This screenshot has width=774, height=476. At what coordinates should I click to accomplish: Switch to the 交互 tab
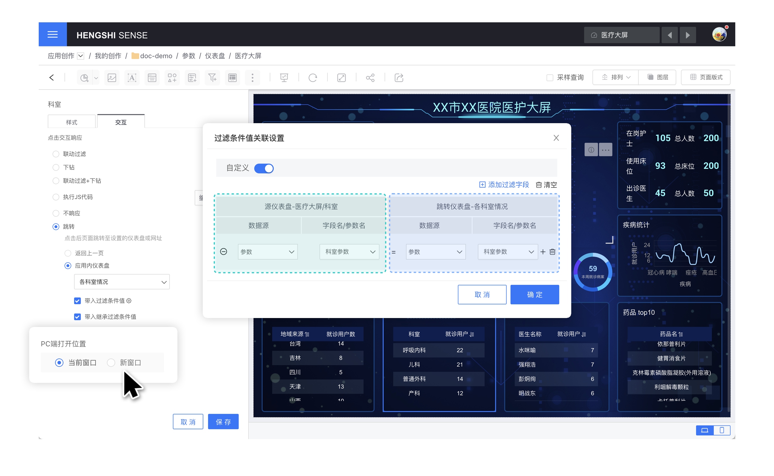[x=121, y=122]
